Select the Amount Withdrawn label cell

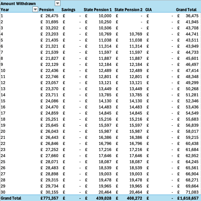tap(18, 4)
